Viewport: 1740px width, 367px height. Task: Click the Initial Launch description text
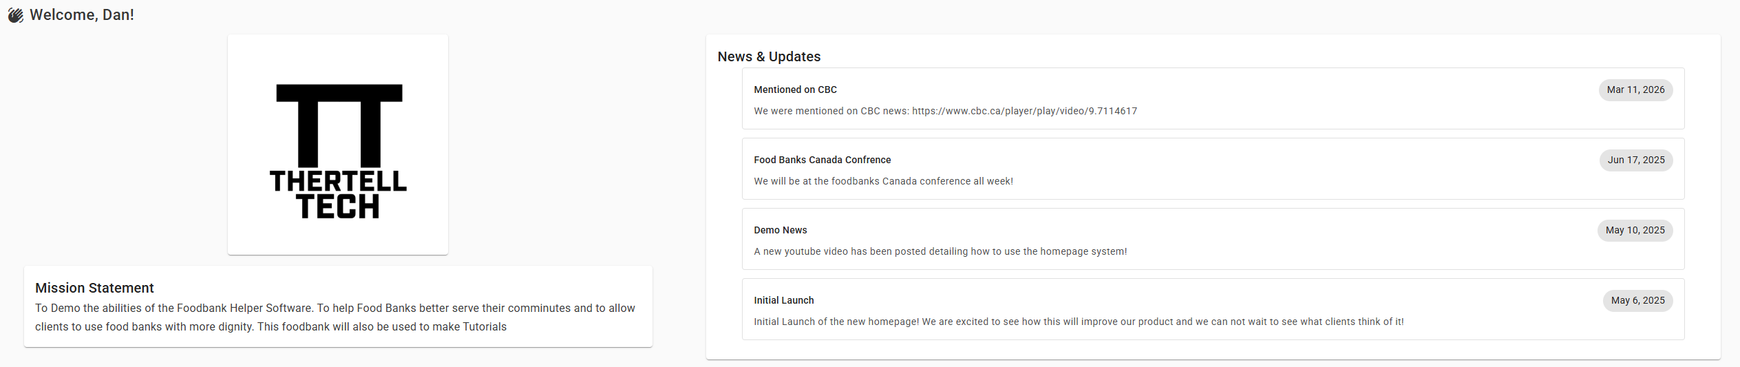1079,322
